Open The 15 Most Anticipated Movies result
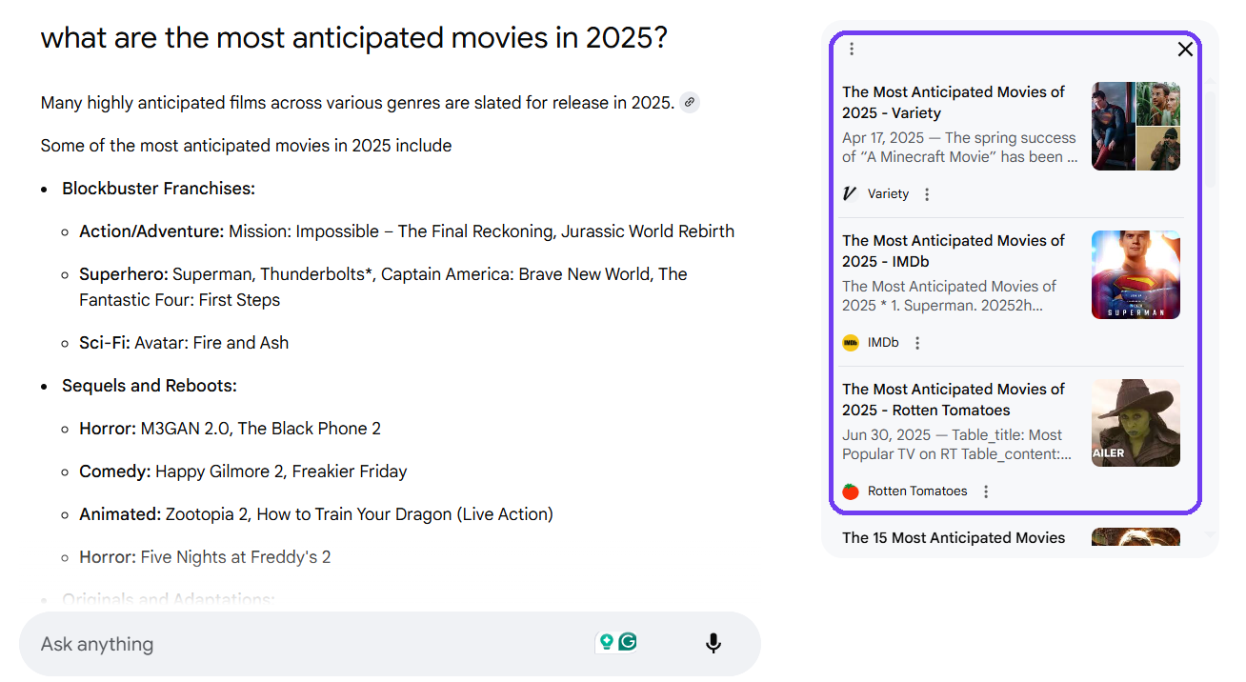1246x682 pixels. pyautogui.click(x=953, y=538)
